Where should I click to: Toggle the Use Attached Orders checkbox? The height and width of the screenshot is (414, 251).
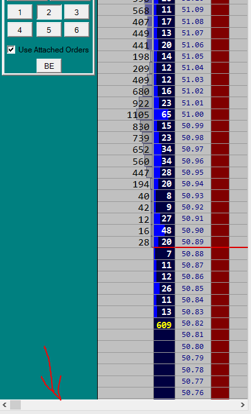point(11,50)
